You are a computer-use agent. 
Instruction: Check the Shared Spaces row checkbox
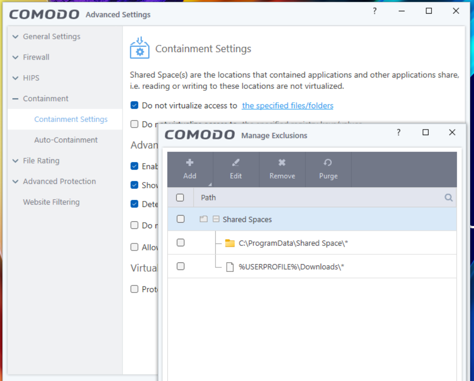pos(180,219)
